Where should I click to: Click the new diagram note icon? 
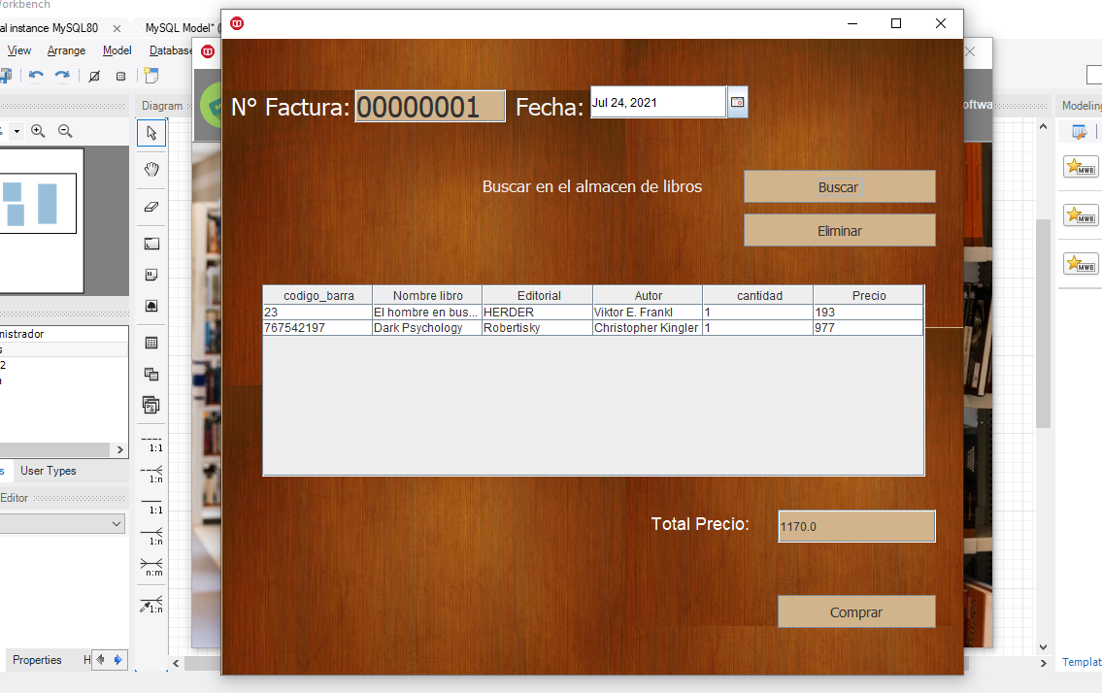pyautogui.click(x=151, y=75)
